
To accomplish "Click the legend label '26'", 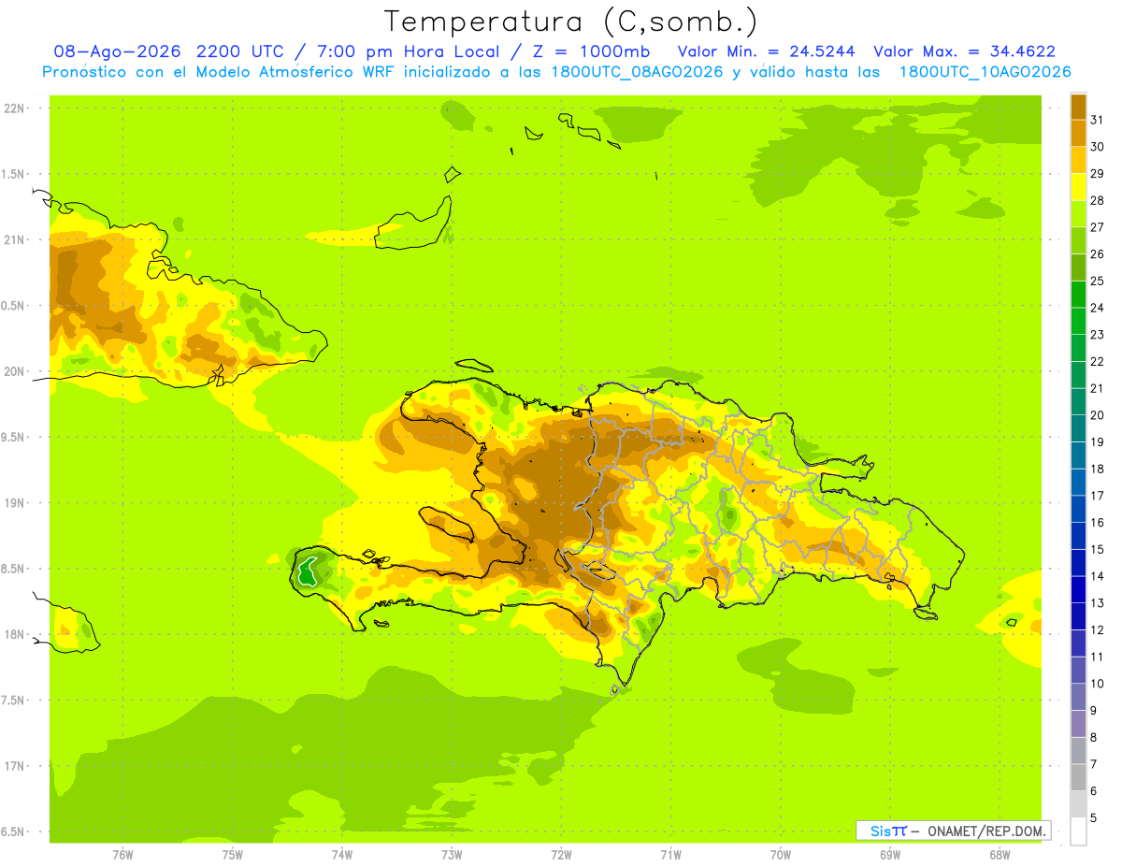I will coord(1098,254).
